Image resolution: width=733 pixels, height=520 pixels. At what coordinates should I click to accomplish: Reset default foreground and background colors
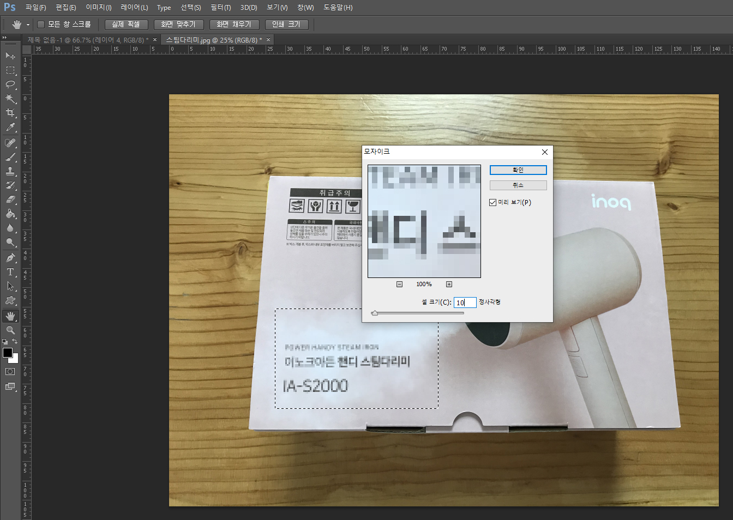pyautogui.click(x=5, y=342)
